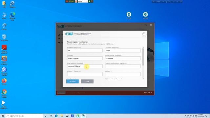The height and width of the screenshot is (118, 210).
Task: Click the Email address field
Action: [85, 66]
